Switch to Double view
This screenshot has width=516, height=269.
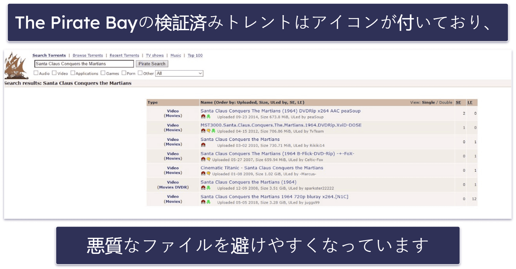446,102
